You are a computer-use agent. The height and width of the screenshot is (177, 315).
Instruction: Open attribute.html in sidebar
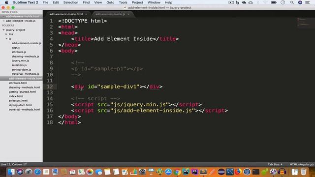[18, 83]
